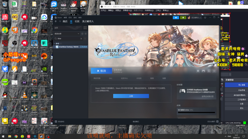Image resolution: width=248 pixels, height=139 pixels.
Task: Switch to Steam in the taskbar
Action: coord(41,136)
